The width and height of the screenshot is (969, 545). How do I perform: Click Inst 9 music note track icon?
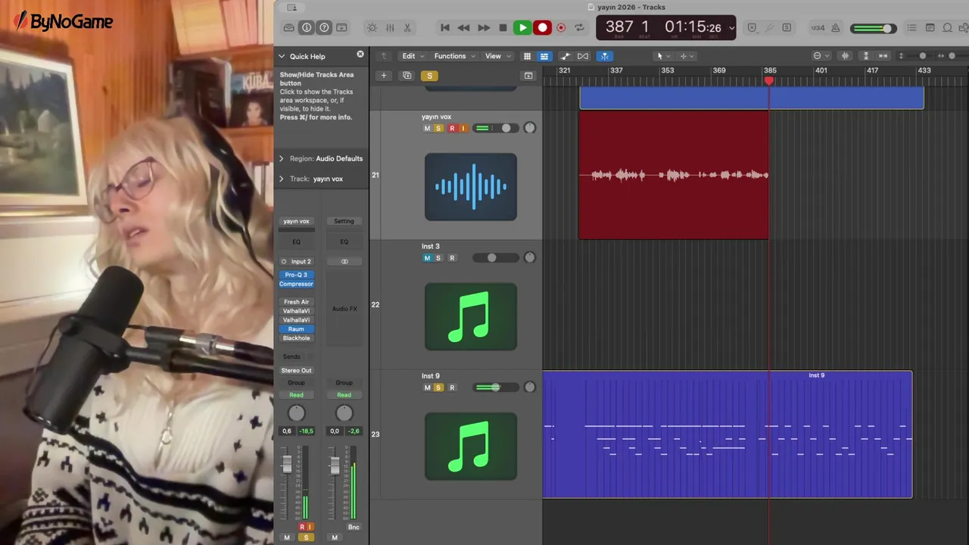click(471, 446)
